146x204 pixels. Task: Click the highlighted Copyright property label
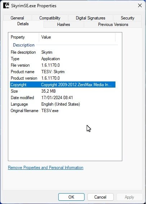pos(19,85)
